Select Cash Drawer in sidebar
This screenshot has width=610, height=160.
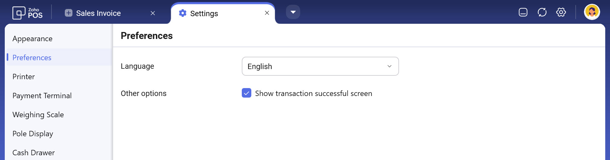34,153
